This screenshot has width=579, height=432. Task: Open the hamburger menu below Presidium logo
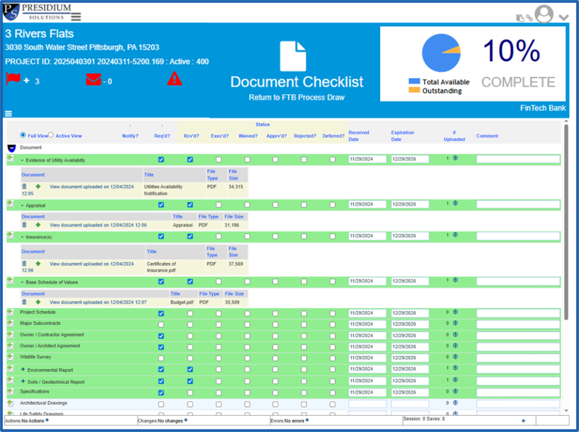(75, 17)
